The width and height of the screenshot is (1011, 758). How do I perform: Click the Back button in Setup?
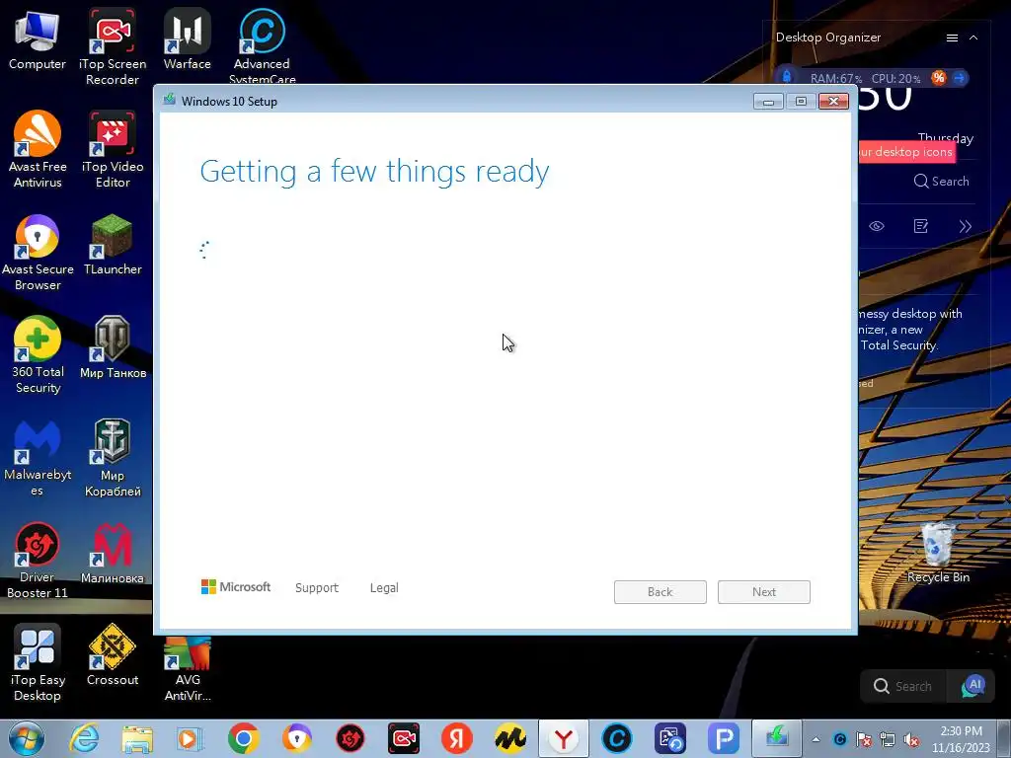pyautogui.click(x=661, y=592)
